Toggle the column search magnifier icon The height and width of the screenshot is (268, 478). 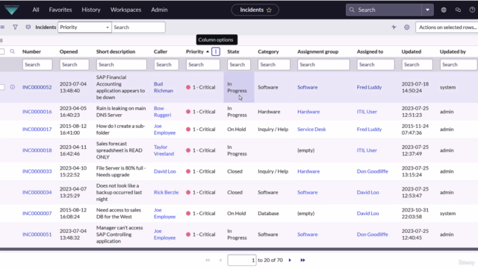[12, 51]
